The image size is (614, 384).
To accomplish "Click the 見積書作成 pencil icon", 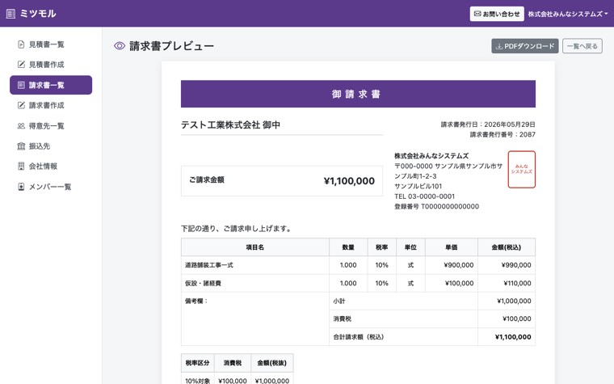I will pos(21,64).
